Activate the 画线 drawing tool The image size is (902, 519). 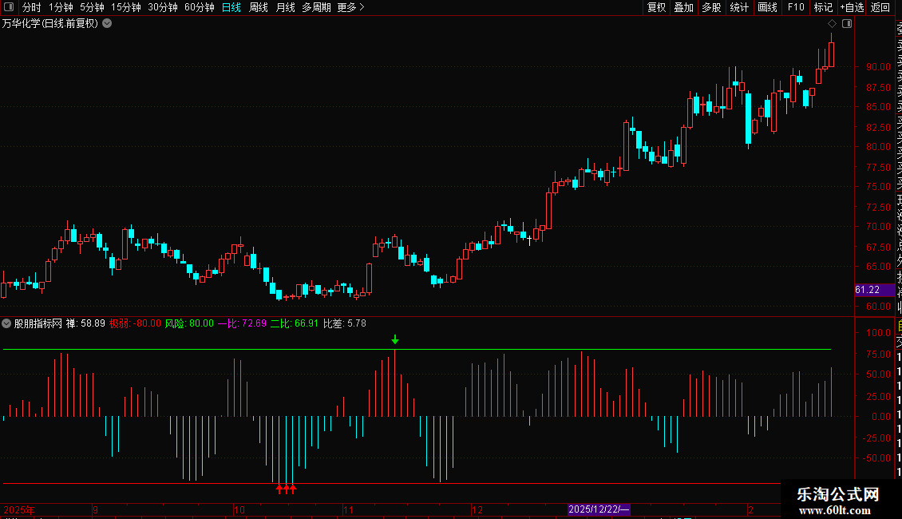pos(767,7)
